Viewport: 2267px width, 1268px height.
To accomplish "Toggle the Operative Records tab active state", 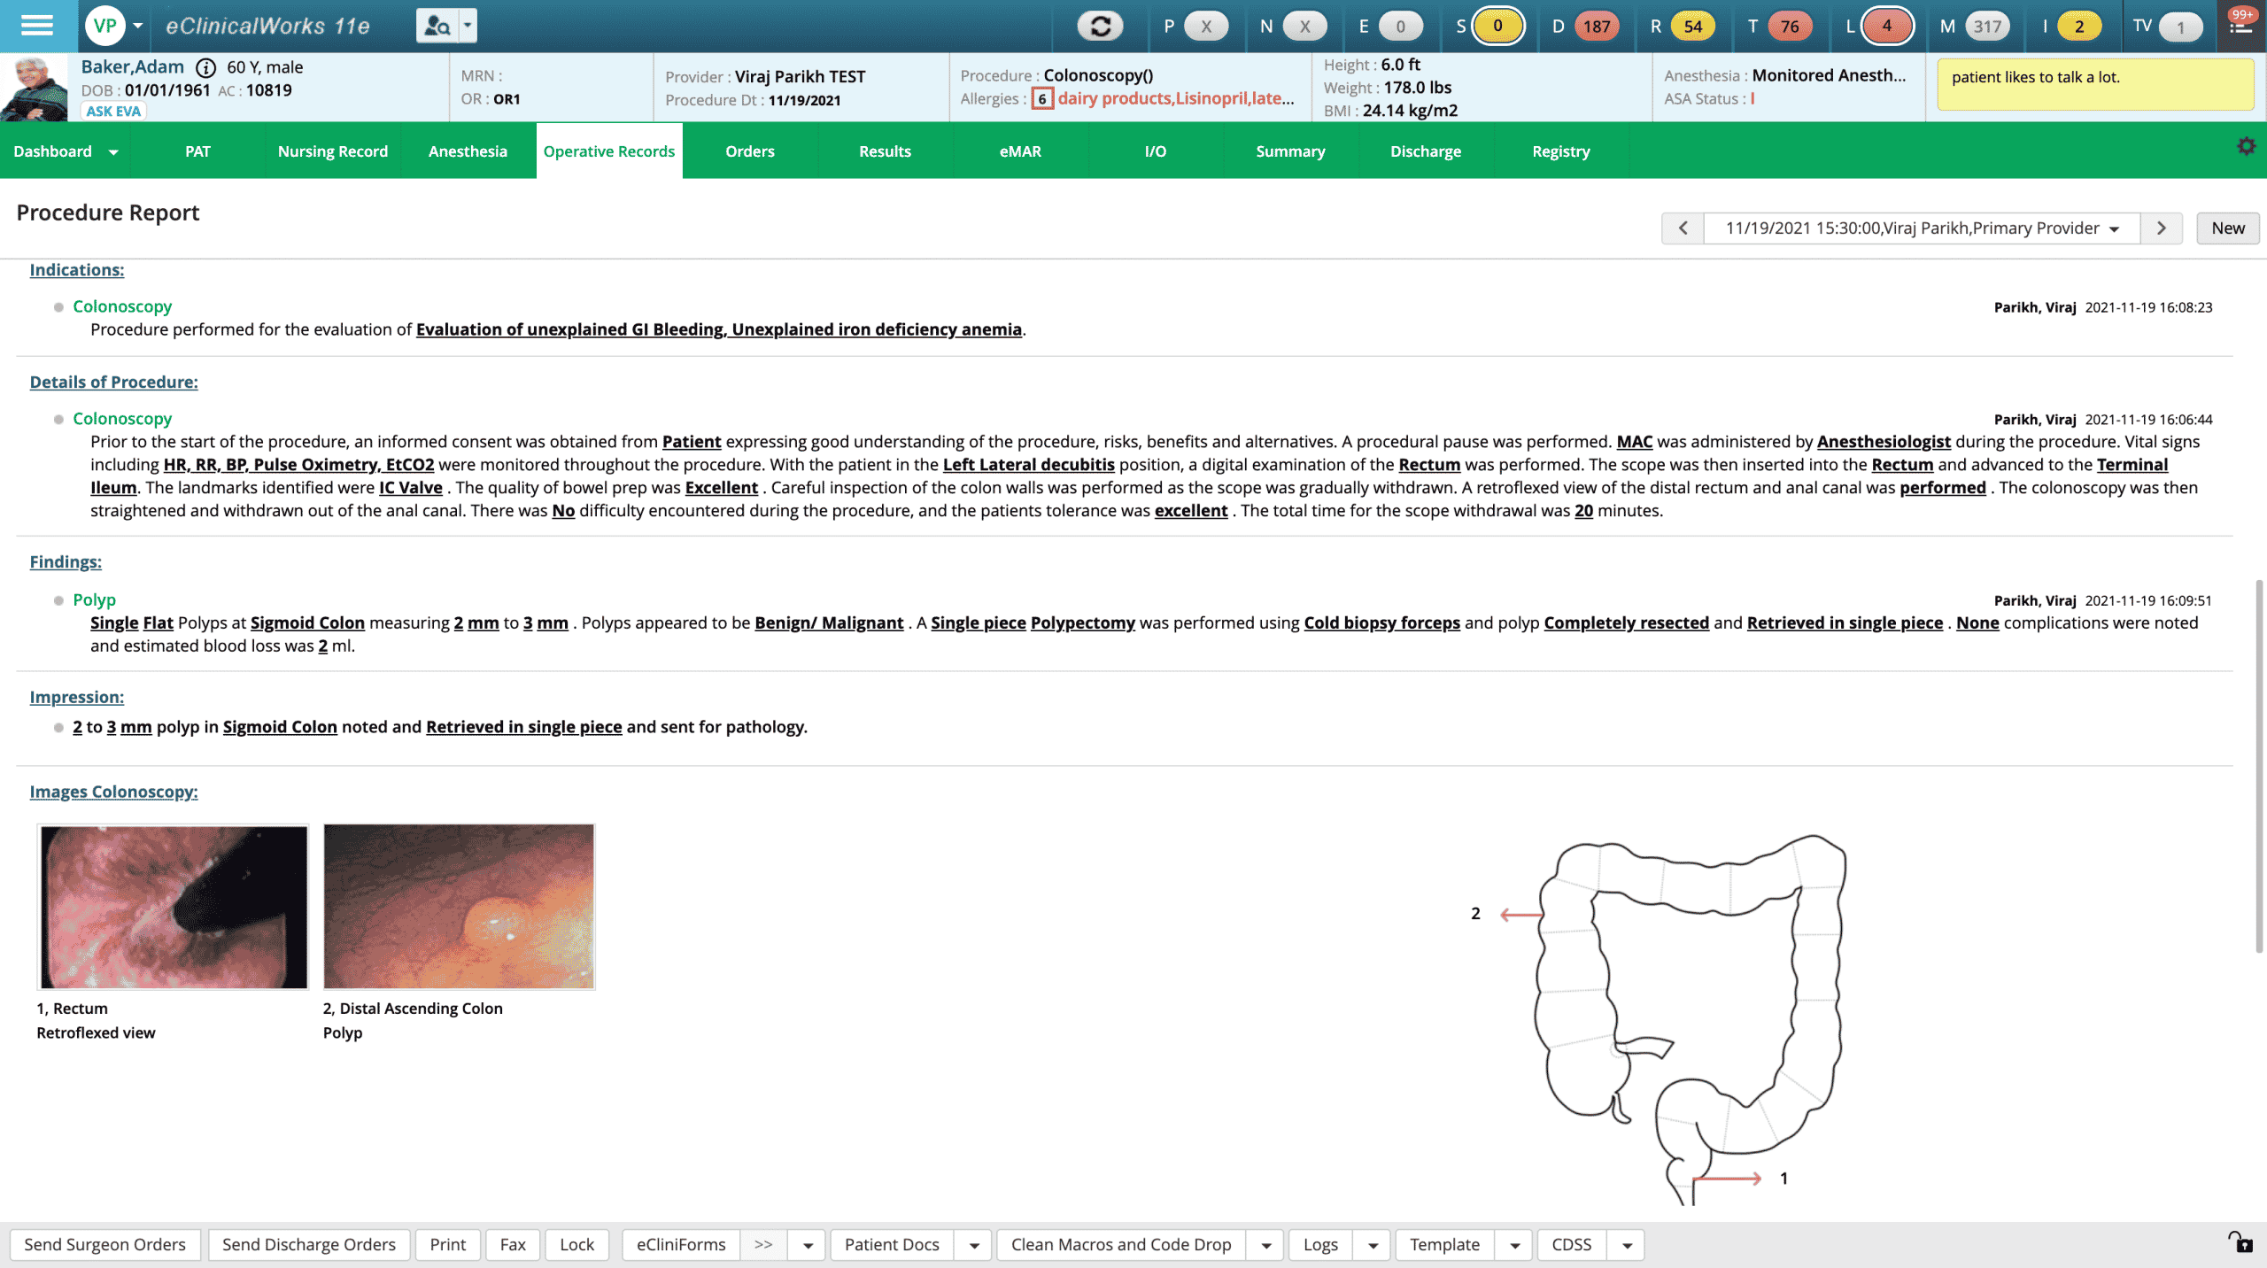I will [x=608, y=151].
